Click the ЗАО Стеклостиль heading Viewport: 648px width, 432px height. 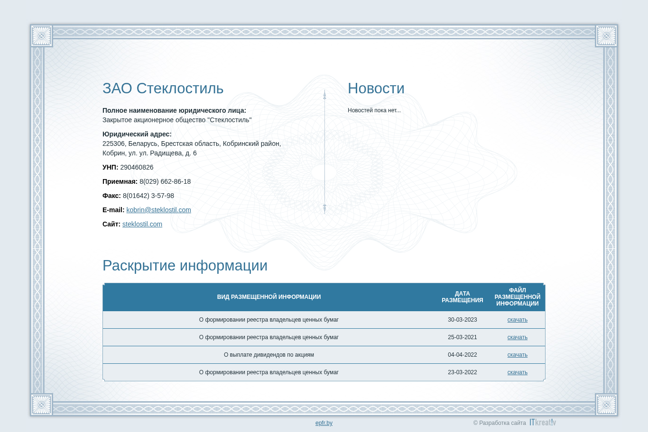pyautogui.click(x=163, y=89)
